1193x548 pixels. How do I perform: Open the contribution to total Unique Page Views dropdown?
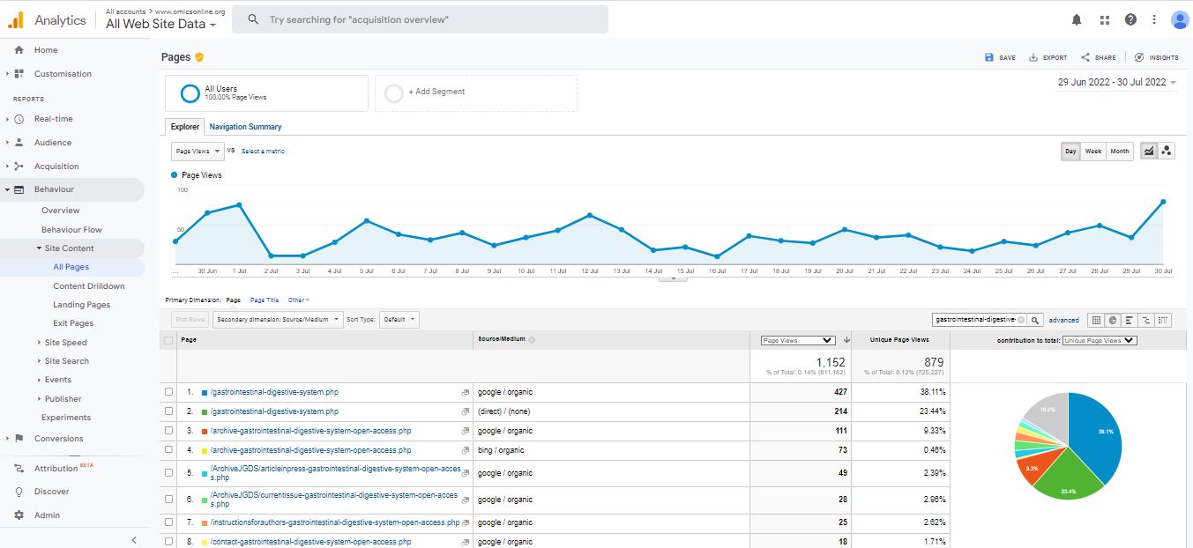[1100, 340]
